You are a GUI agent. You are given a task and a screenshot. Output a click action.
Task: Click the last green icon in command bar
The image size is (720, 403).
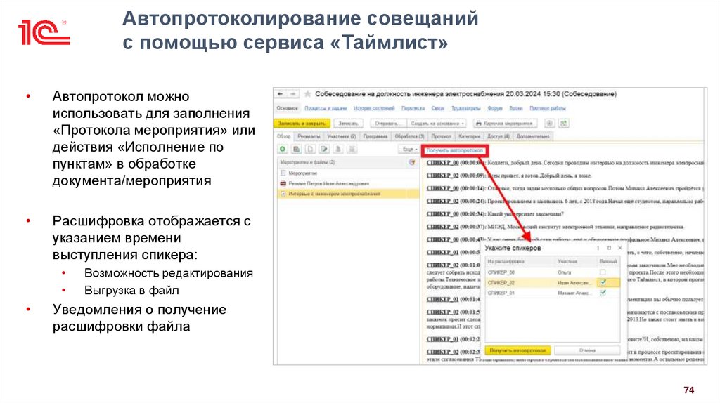(x=563, y=124)
